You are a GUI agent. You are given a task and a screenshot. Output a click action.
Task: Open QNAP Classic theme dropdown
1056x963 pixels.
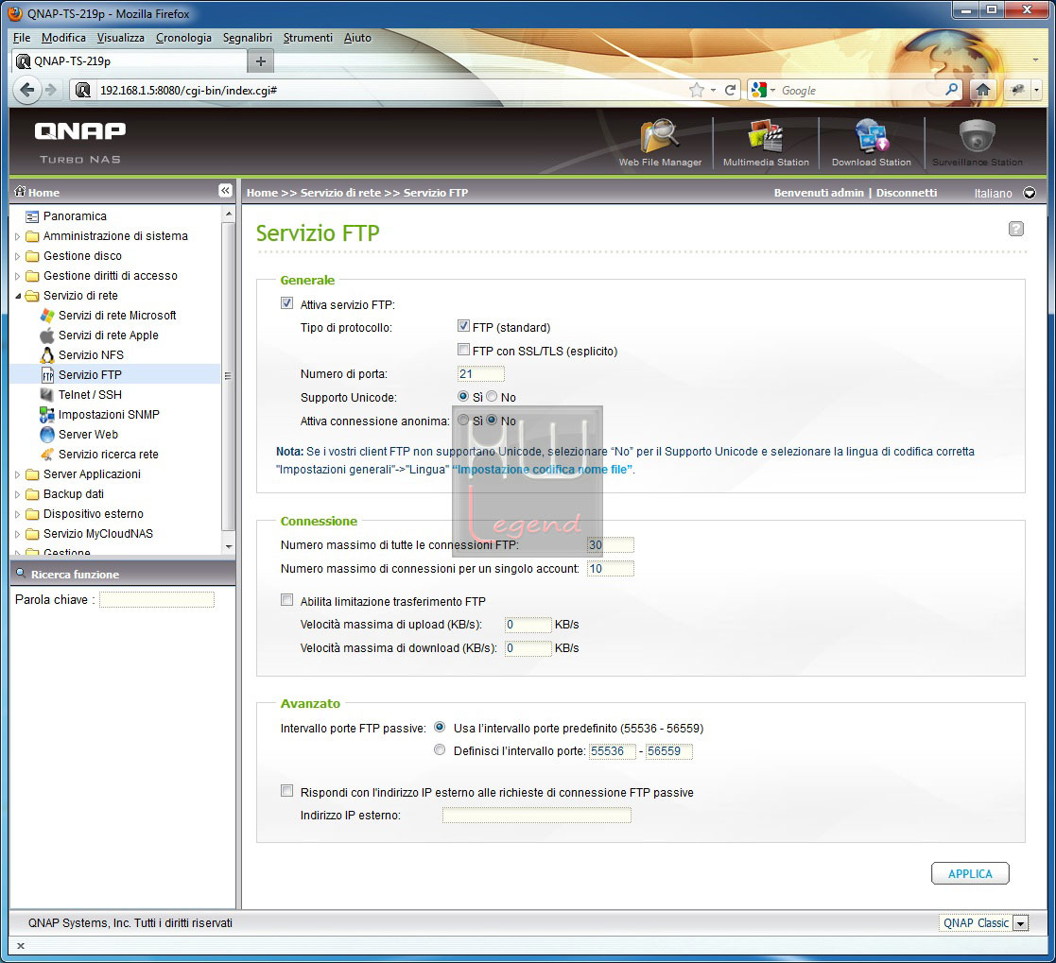click(1021, 923)
